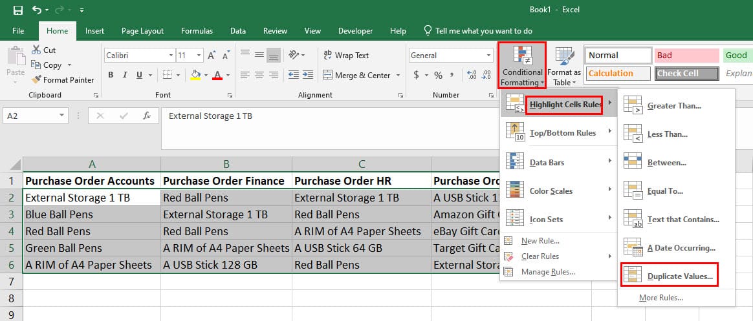Toggle Underline formatting
The width and height of the screenshot is (753, 321).
click(139, 75)
